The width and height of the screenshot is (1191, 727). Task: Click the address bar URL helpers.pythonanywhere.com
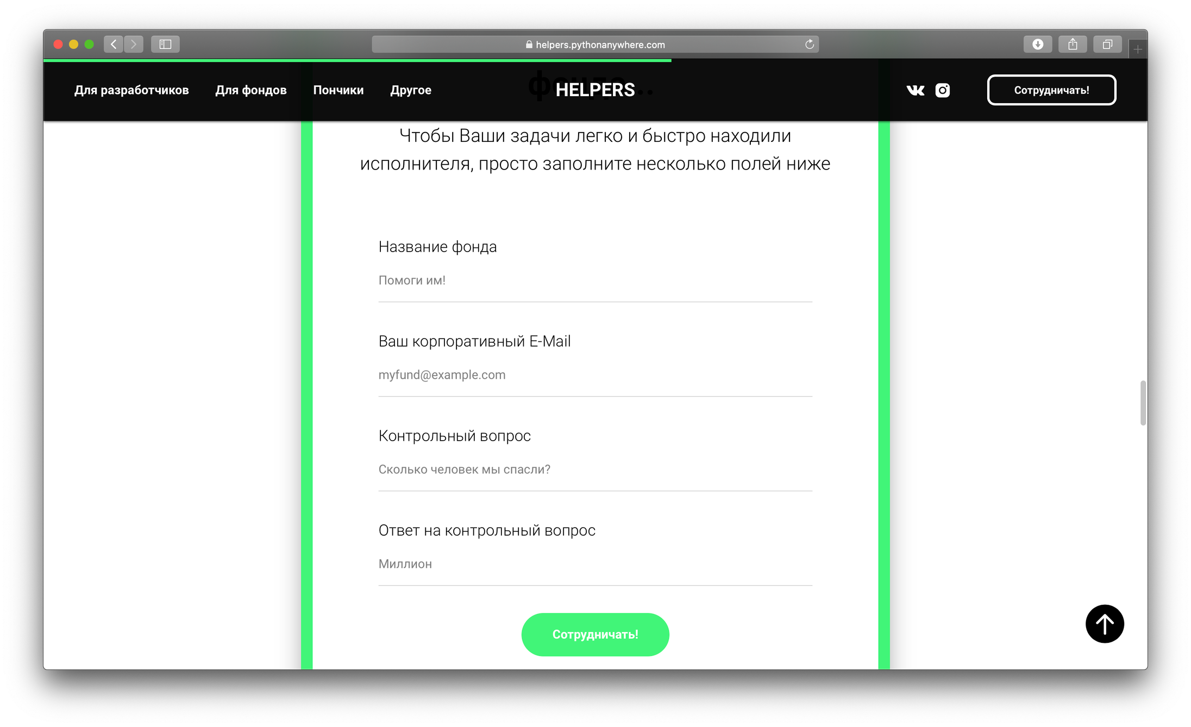click(x=600, y=45)
